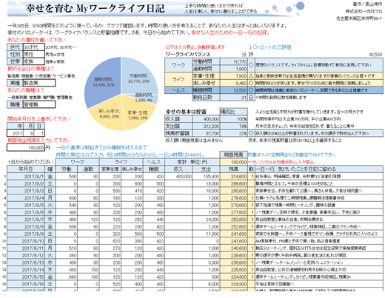Click the 通勤 column header

click(x=88, y=169)
